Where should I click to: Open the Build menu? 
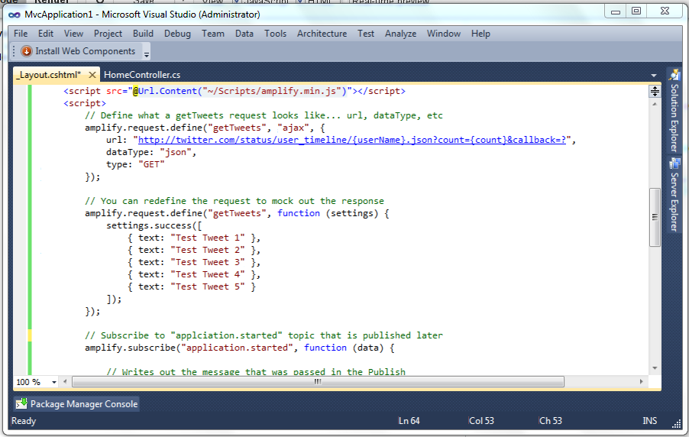coord(144,34)
